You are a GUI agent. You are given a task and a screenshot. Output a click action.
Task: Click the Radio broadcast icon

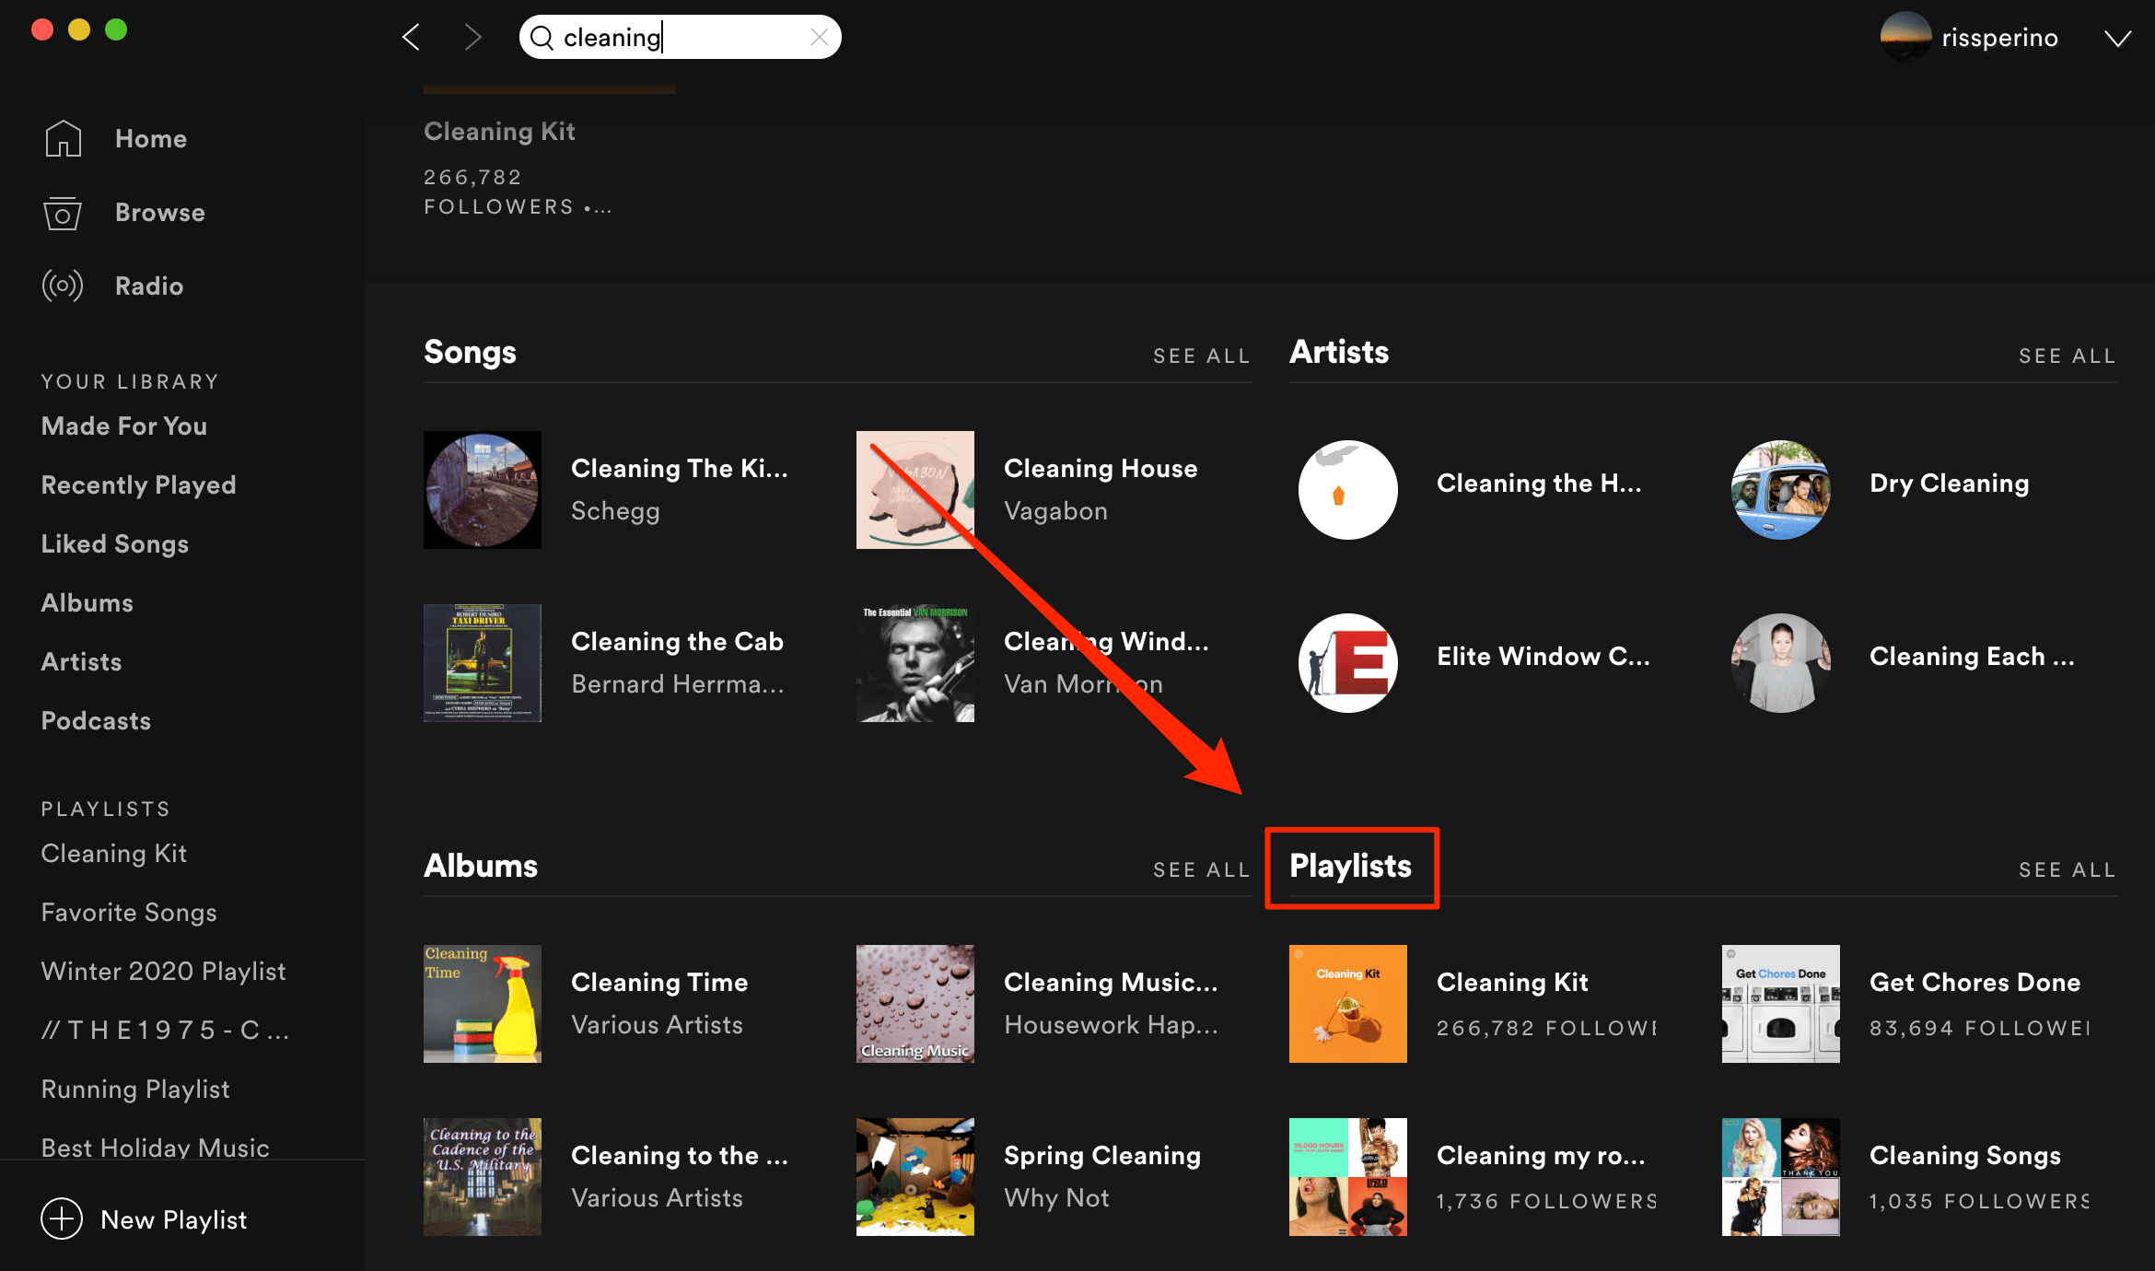63,286
